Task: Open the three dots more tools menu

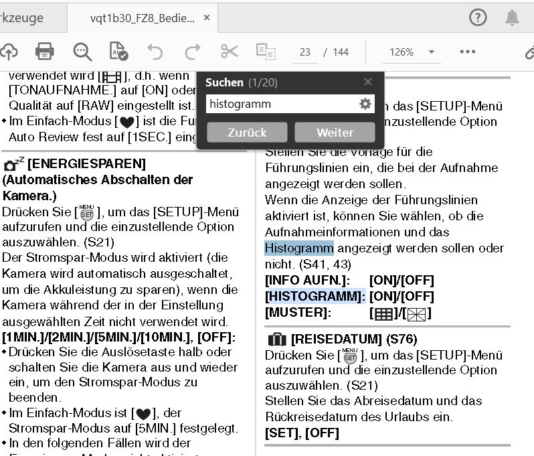Action: coord(468,52)
